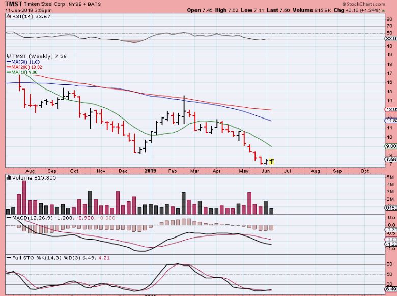Click the green MA(10) legend swatch
The height and width of the screenshot is (296, 397).
click(9, 73)
